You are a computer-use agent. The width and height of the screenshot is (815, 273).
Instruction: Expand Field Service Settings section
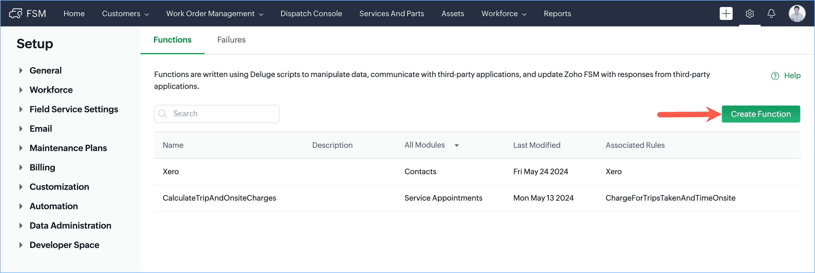pos(21,109)
